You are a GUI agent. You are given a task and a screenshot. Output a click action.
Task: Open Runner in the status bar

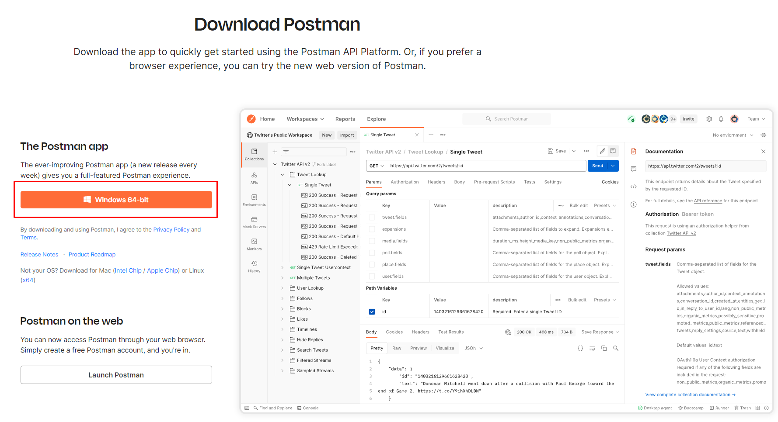pos(719,408)
